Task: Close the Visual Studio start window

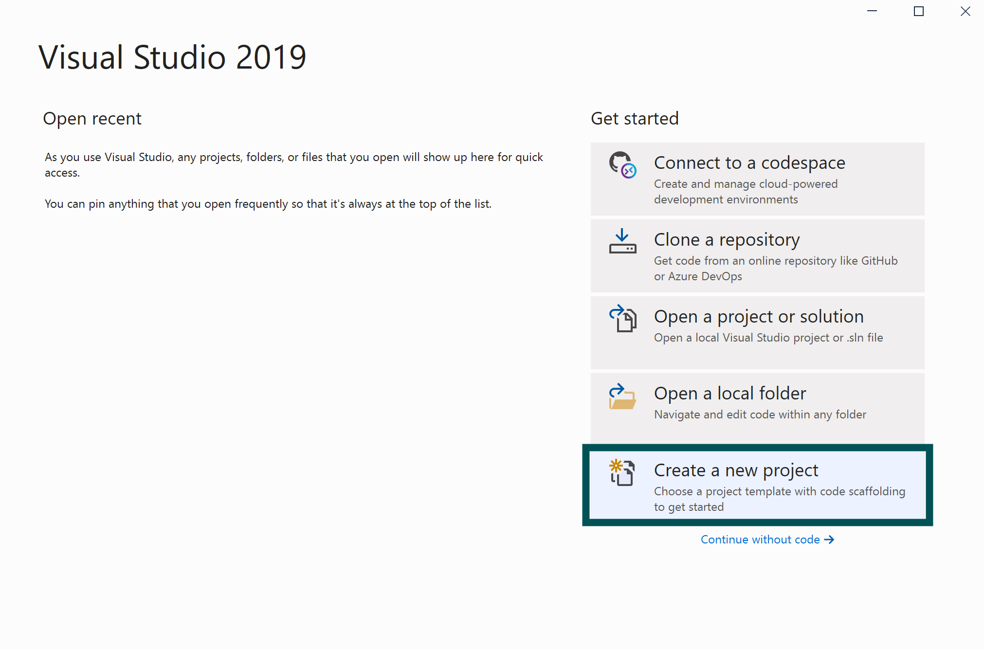Action: click(966, 11)
